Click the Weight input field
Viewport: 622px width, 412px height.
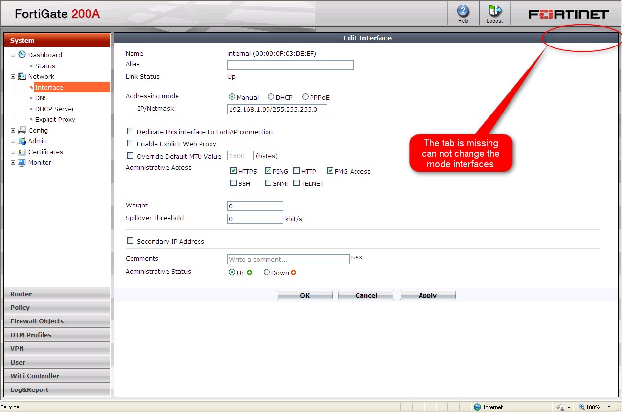[x=255, y=206]
